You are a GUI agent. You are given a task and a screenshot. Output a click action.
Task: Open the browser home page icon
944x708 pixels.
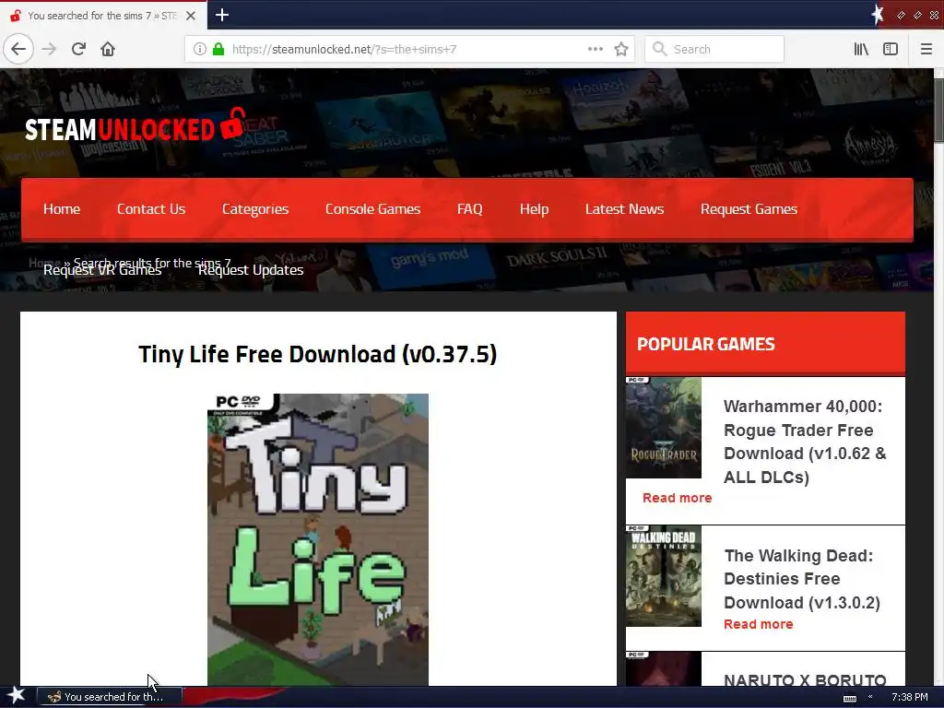point(108,49)
